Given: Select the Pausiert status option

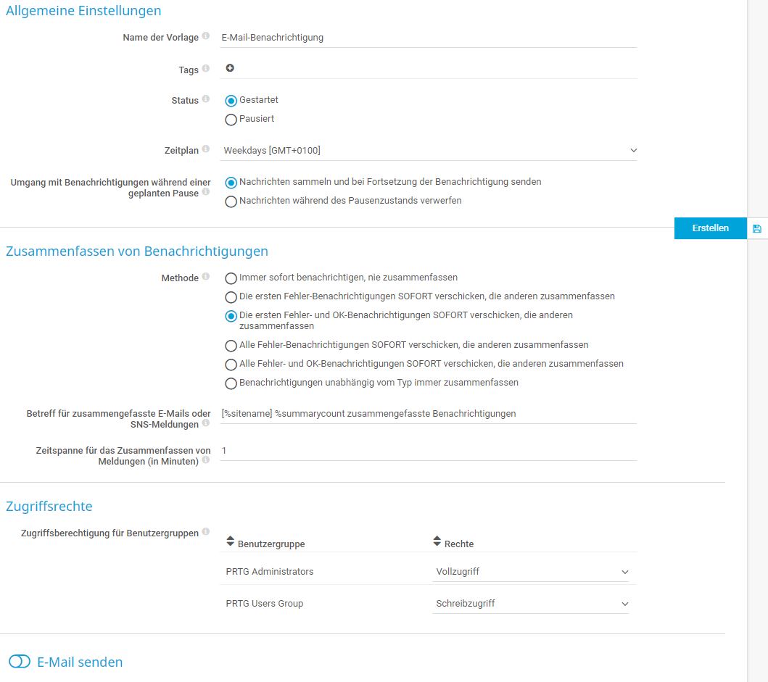Looking at the screenshot, I should click(x=231, y=120).
